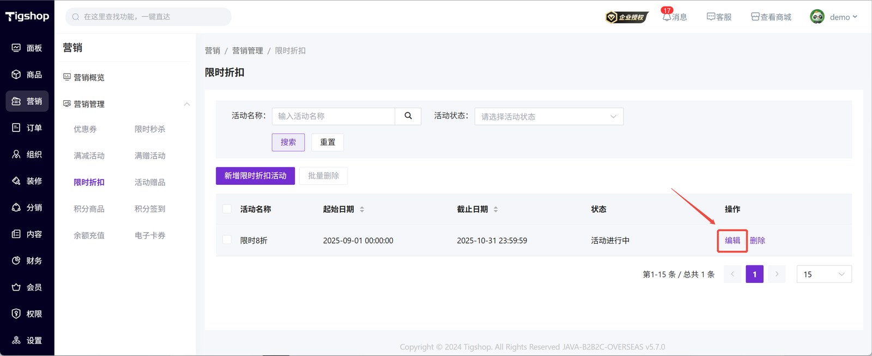Click the 企业授权 badge icon
Image resolution: width=872 pixels, height=356 pixels.
coord(627,17)
